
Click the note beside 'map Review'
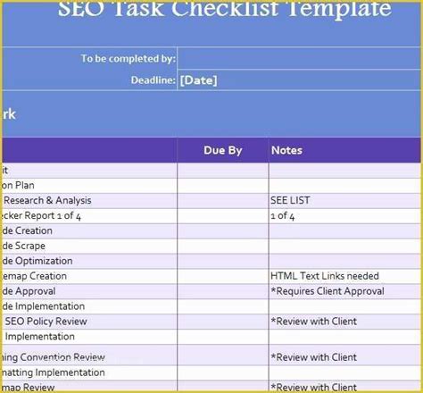click(x=344, y=386)
